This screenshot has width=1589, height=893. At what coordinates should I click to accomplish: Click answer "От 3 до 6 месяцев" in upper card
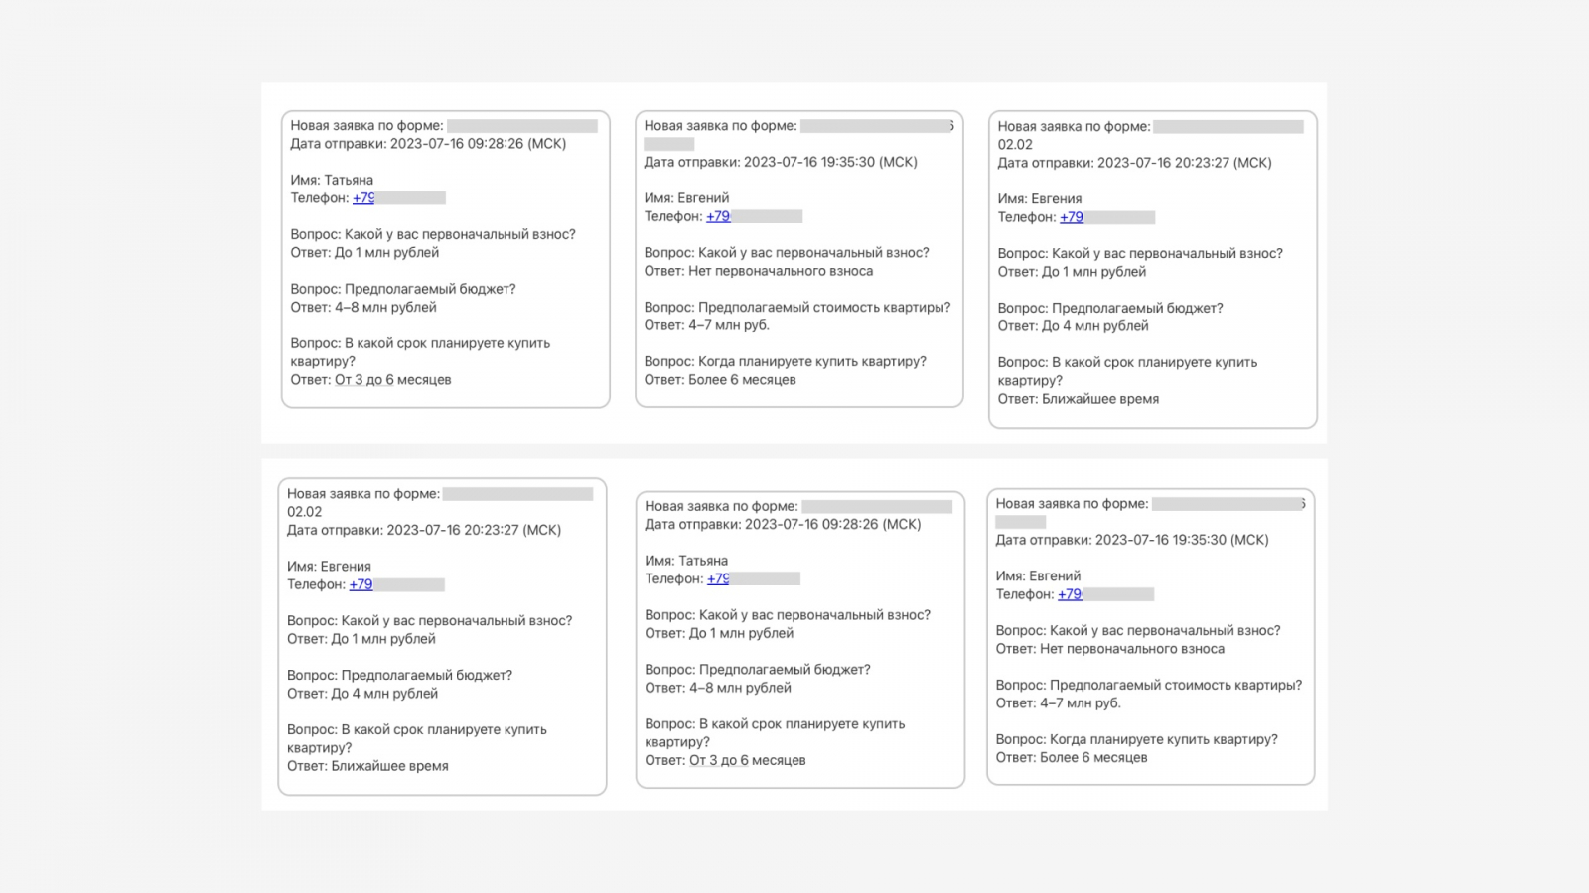tap(392, 380)
